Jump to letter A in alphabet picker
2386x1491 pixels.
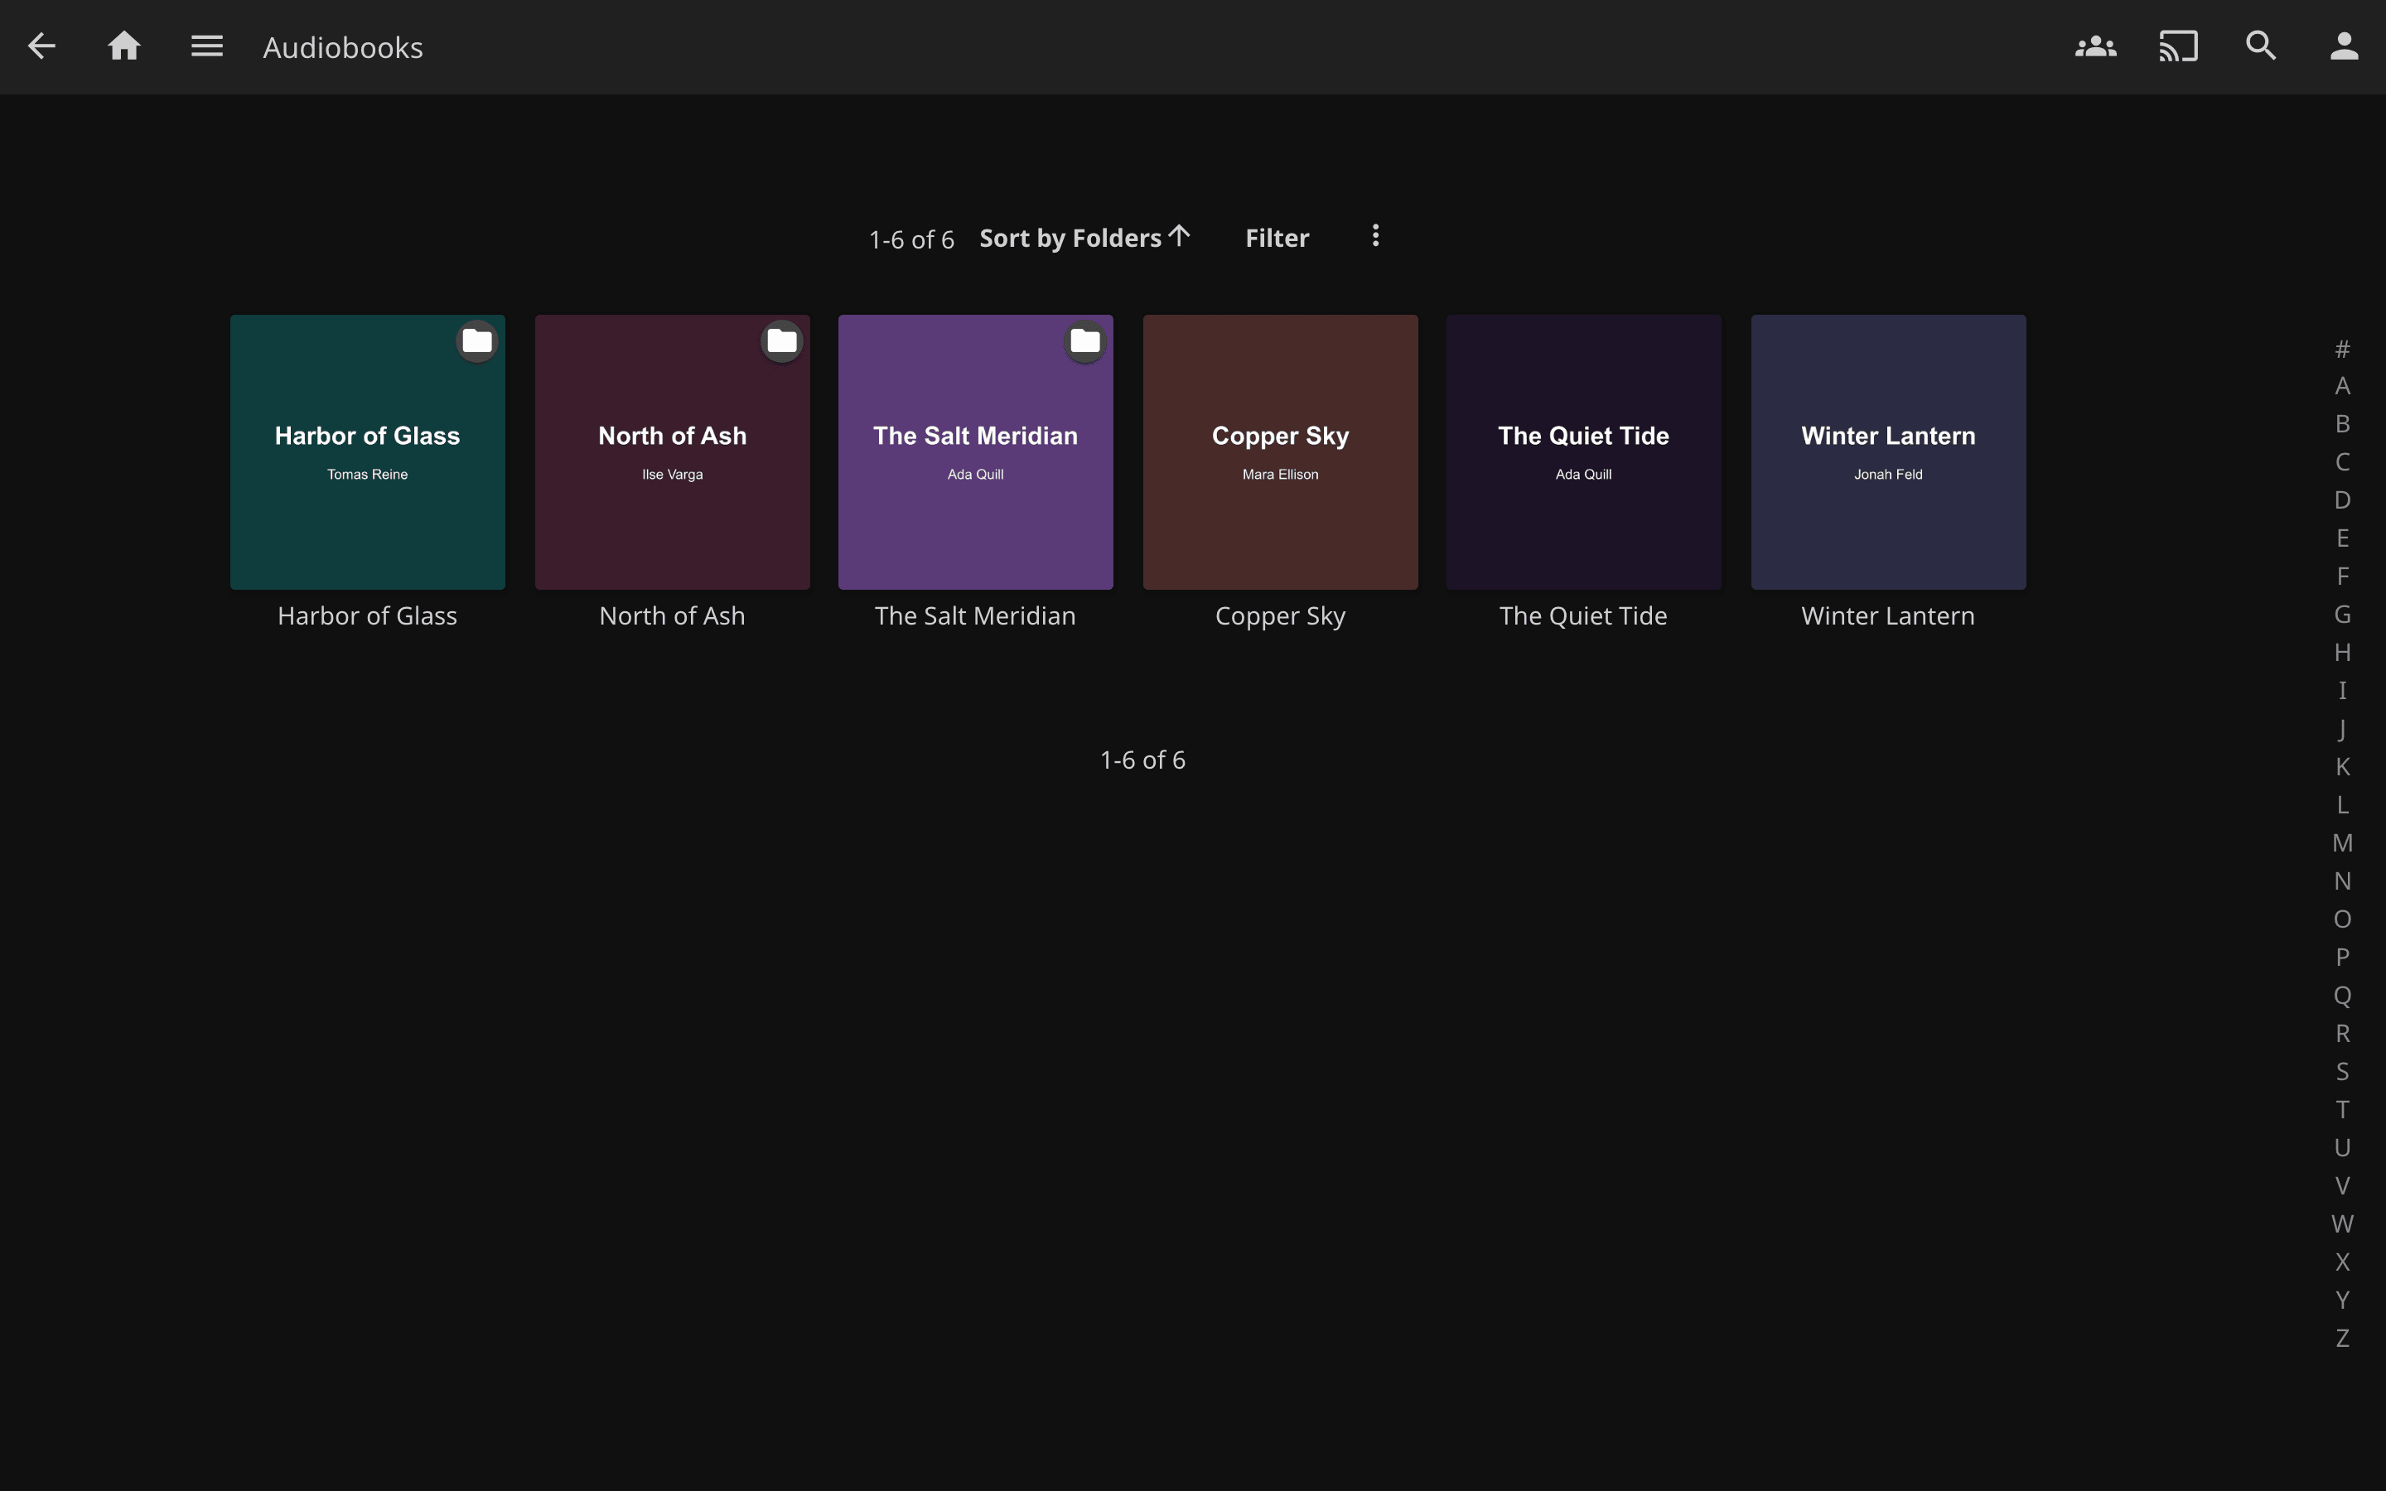pos(2343,387)
